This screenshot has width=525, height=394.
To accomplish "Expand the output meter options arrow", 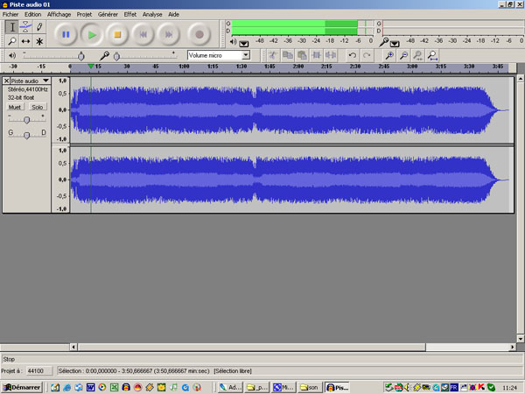I will 243,42.
